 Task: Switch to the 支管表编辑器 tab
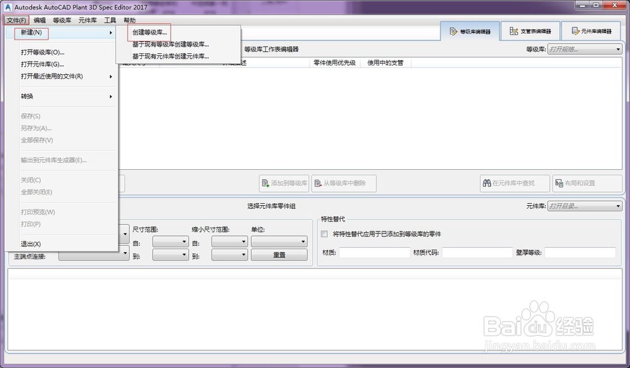pyautogui.click(x=530, y=31)
